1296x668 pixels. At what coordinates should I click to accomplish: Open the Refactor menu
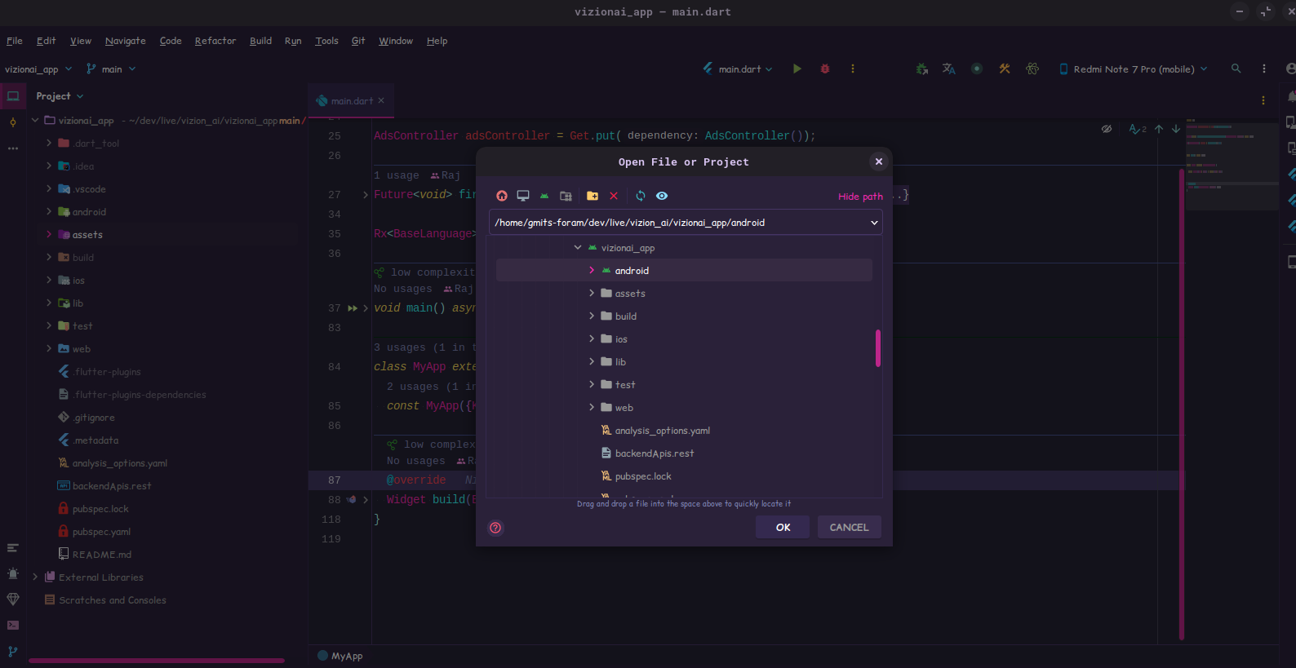(215, 41)
